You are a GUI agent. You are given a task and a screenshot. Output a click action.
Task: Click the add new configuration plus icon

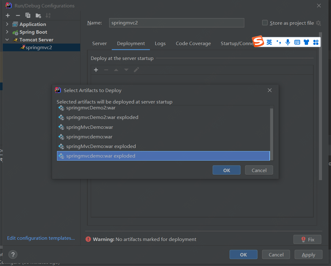click(x=8, y=15)
